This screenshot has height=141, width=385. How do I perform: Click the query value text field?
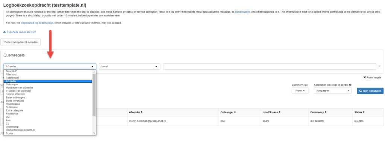coord(269,67)
